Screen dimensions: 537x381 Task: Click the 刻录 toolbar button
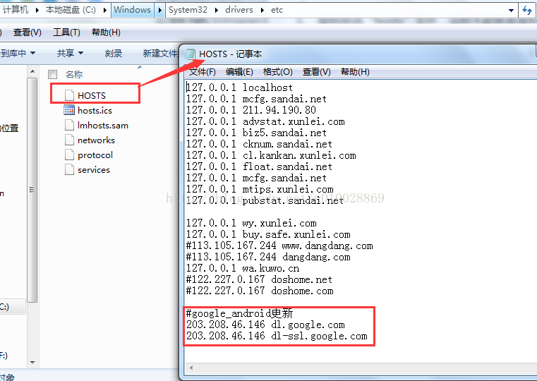coord(114,53)
